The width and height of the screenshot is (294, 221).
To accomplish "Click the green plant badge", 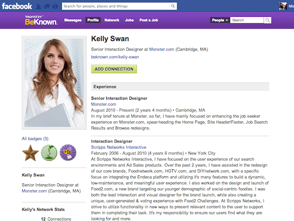I will click(49, 153).
